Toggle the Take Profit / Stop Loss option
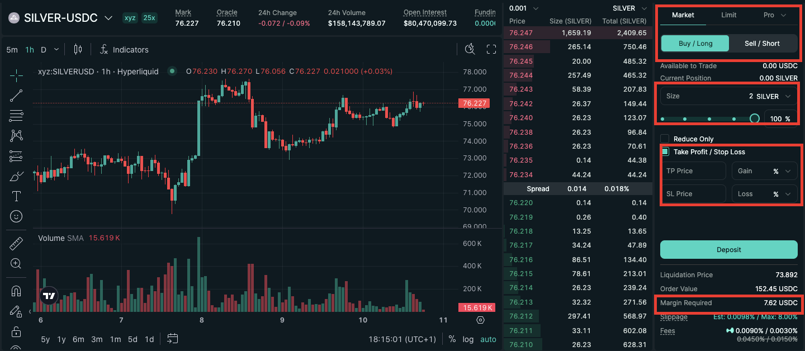This screenshot has height=351, width=805. [665, 151]
